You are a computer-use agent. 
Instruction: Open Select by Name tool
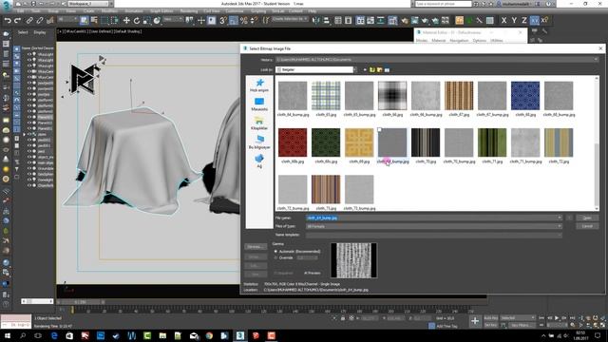[x=94, y=21]
